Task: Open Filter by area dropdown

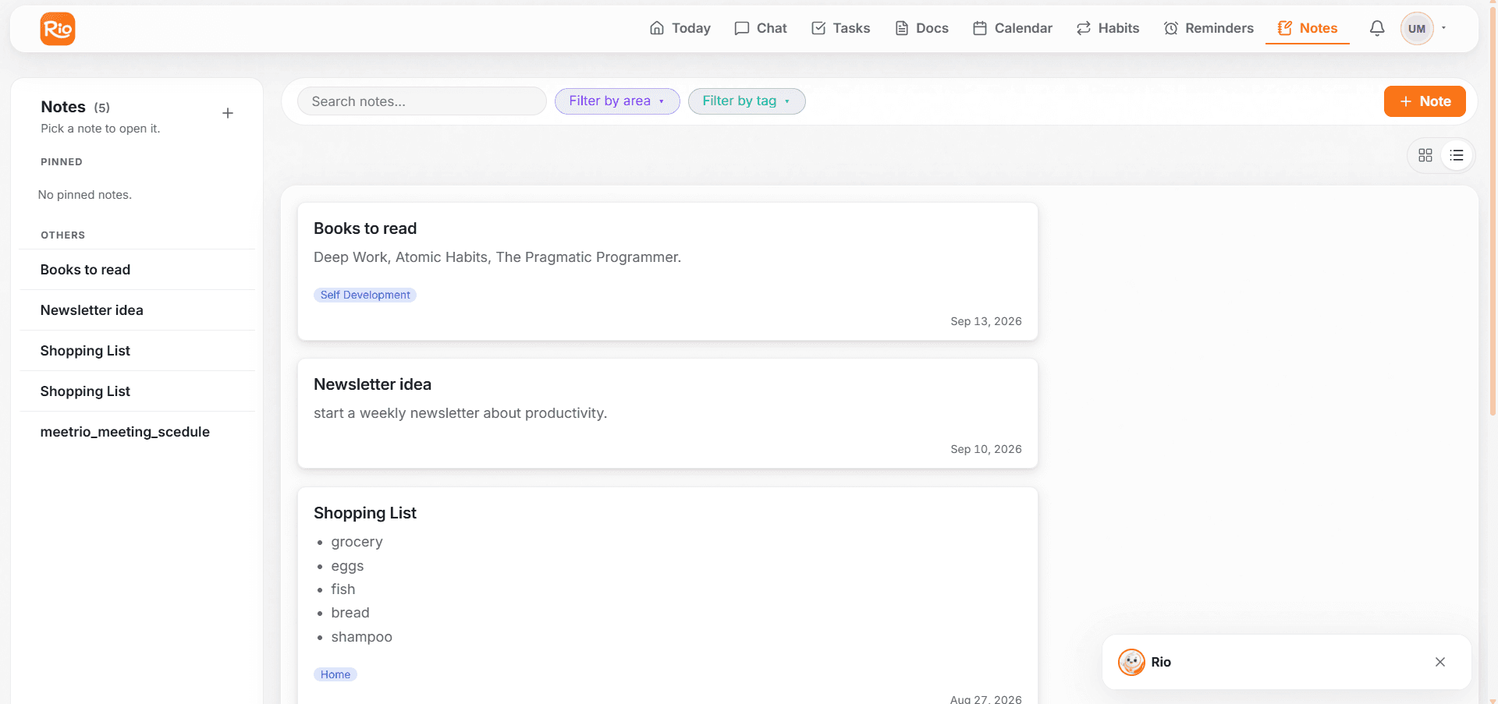Action: point(617,101)
